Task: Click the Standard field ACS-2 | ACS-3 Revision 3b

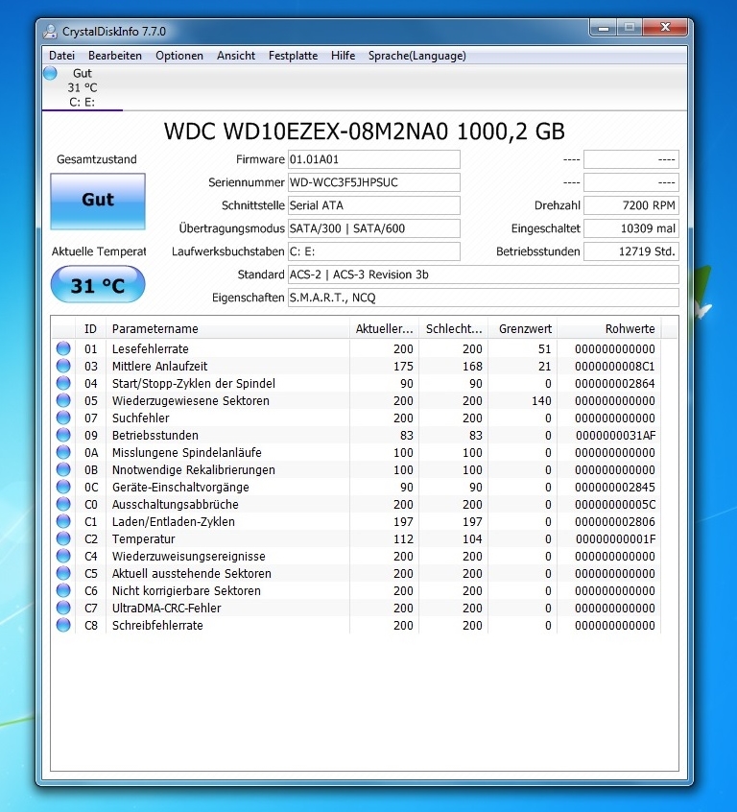Action: [x=484, y=275]
